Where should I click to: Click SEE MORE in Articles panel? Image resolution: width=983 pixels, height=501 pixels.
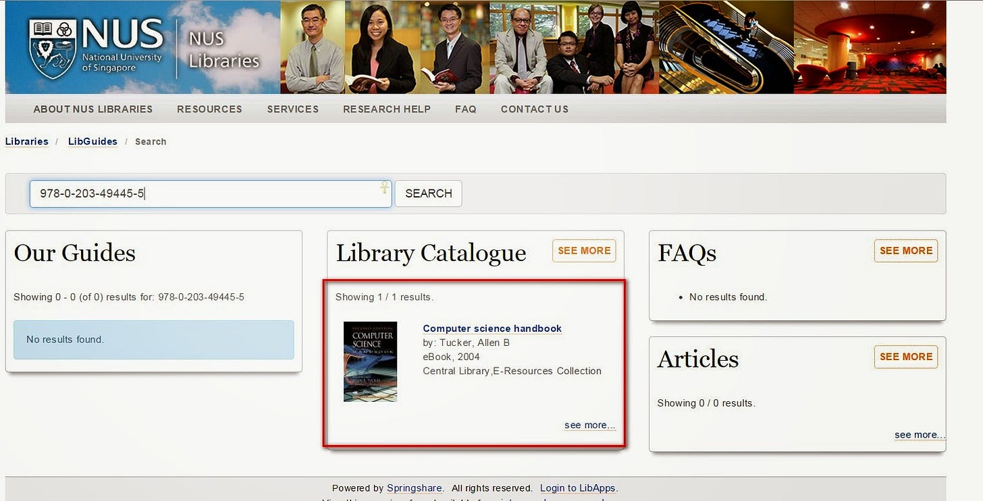tap(905, 357)
